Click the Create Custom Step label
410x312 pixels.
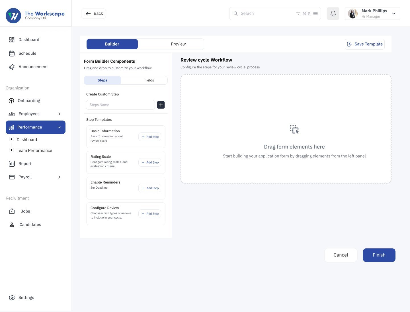(x=102, y=94)
